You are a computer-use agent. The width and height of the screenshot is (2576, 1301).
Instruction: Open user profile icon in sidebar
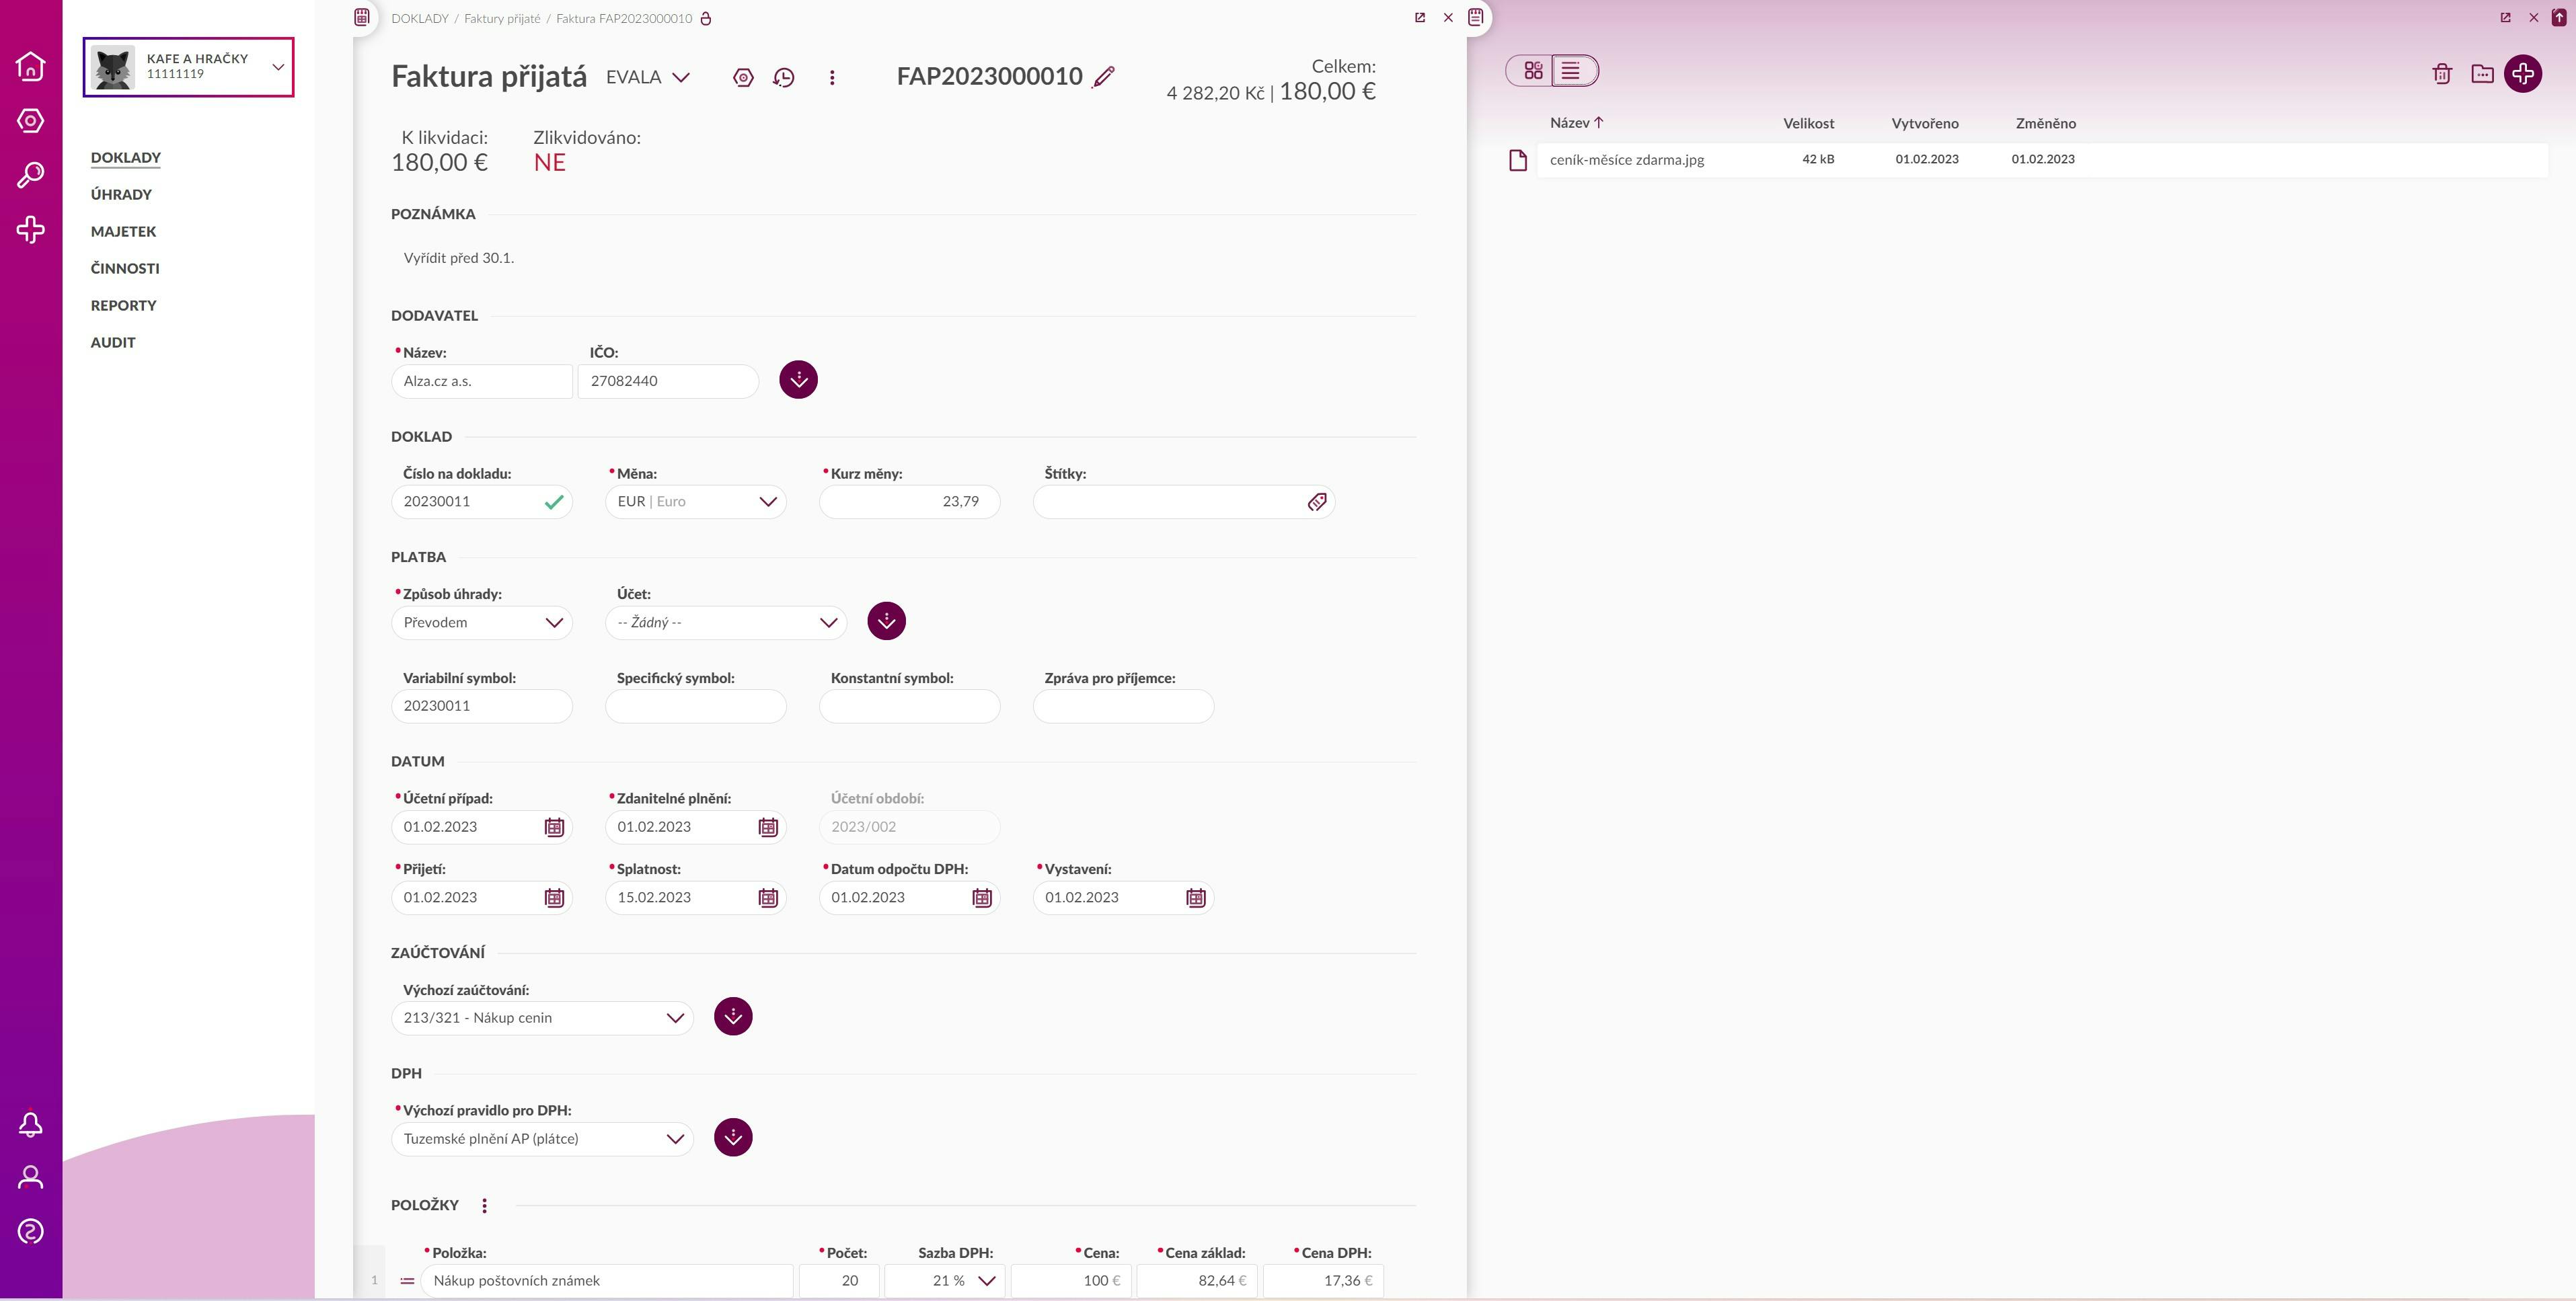click(x=31, y=1177)
